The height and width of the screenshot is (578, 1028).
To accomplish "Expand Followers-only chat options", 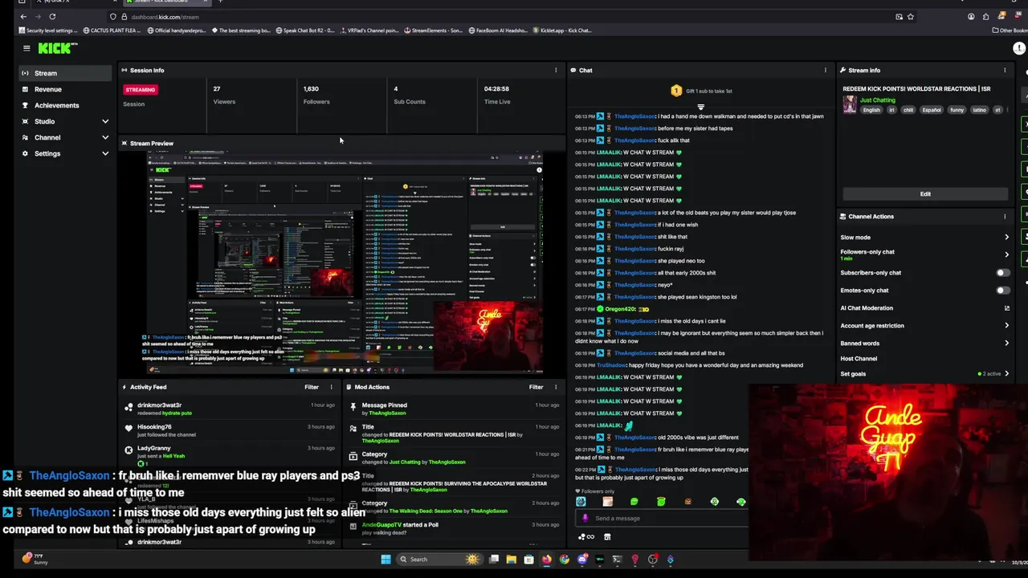I will pyautogui.click(x=1006, y=254).
